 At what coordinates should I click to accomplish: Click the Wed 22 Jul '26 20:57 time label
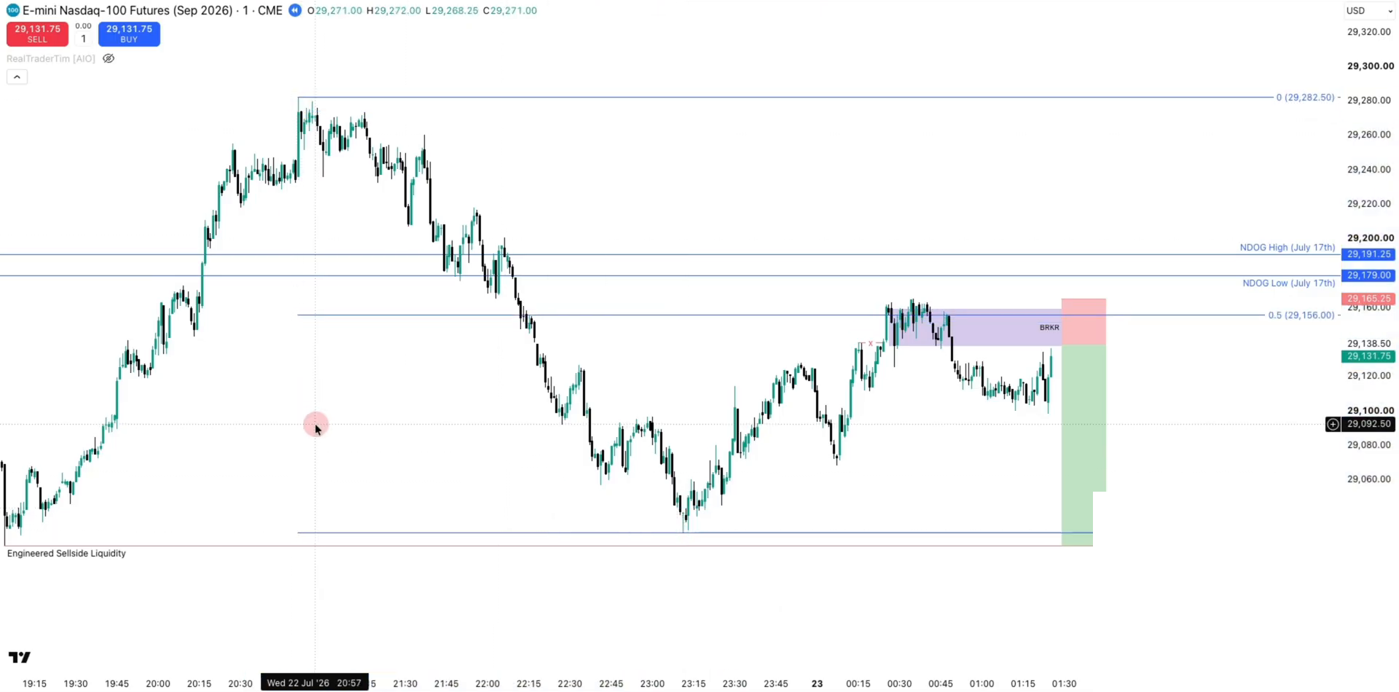pyautogui.click(x=314, y=683)
